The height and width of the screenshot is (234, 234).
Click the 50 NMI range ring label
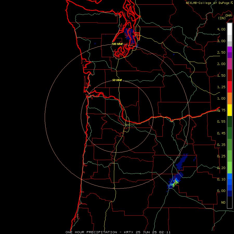tap(117, 80)
